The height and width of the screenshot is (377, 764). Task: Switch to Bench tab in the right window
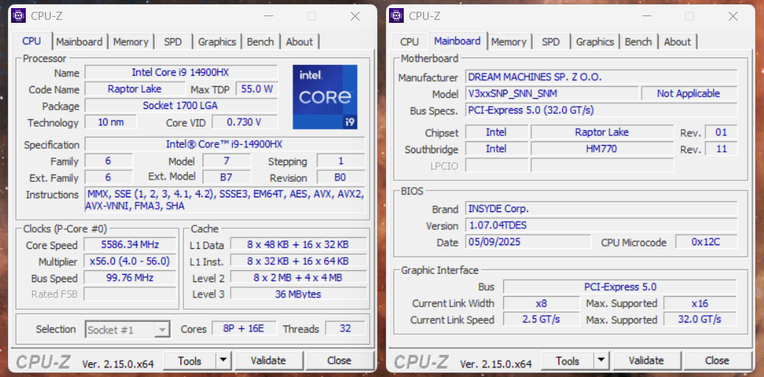coord(638,42)
